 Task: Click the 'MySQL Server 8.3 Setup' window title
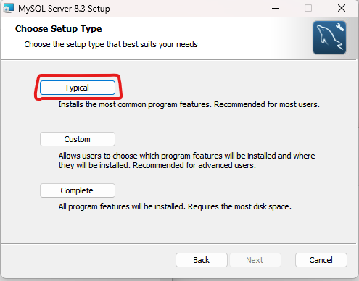64,9
